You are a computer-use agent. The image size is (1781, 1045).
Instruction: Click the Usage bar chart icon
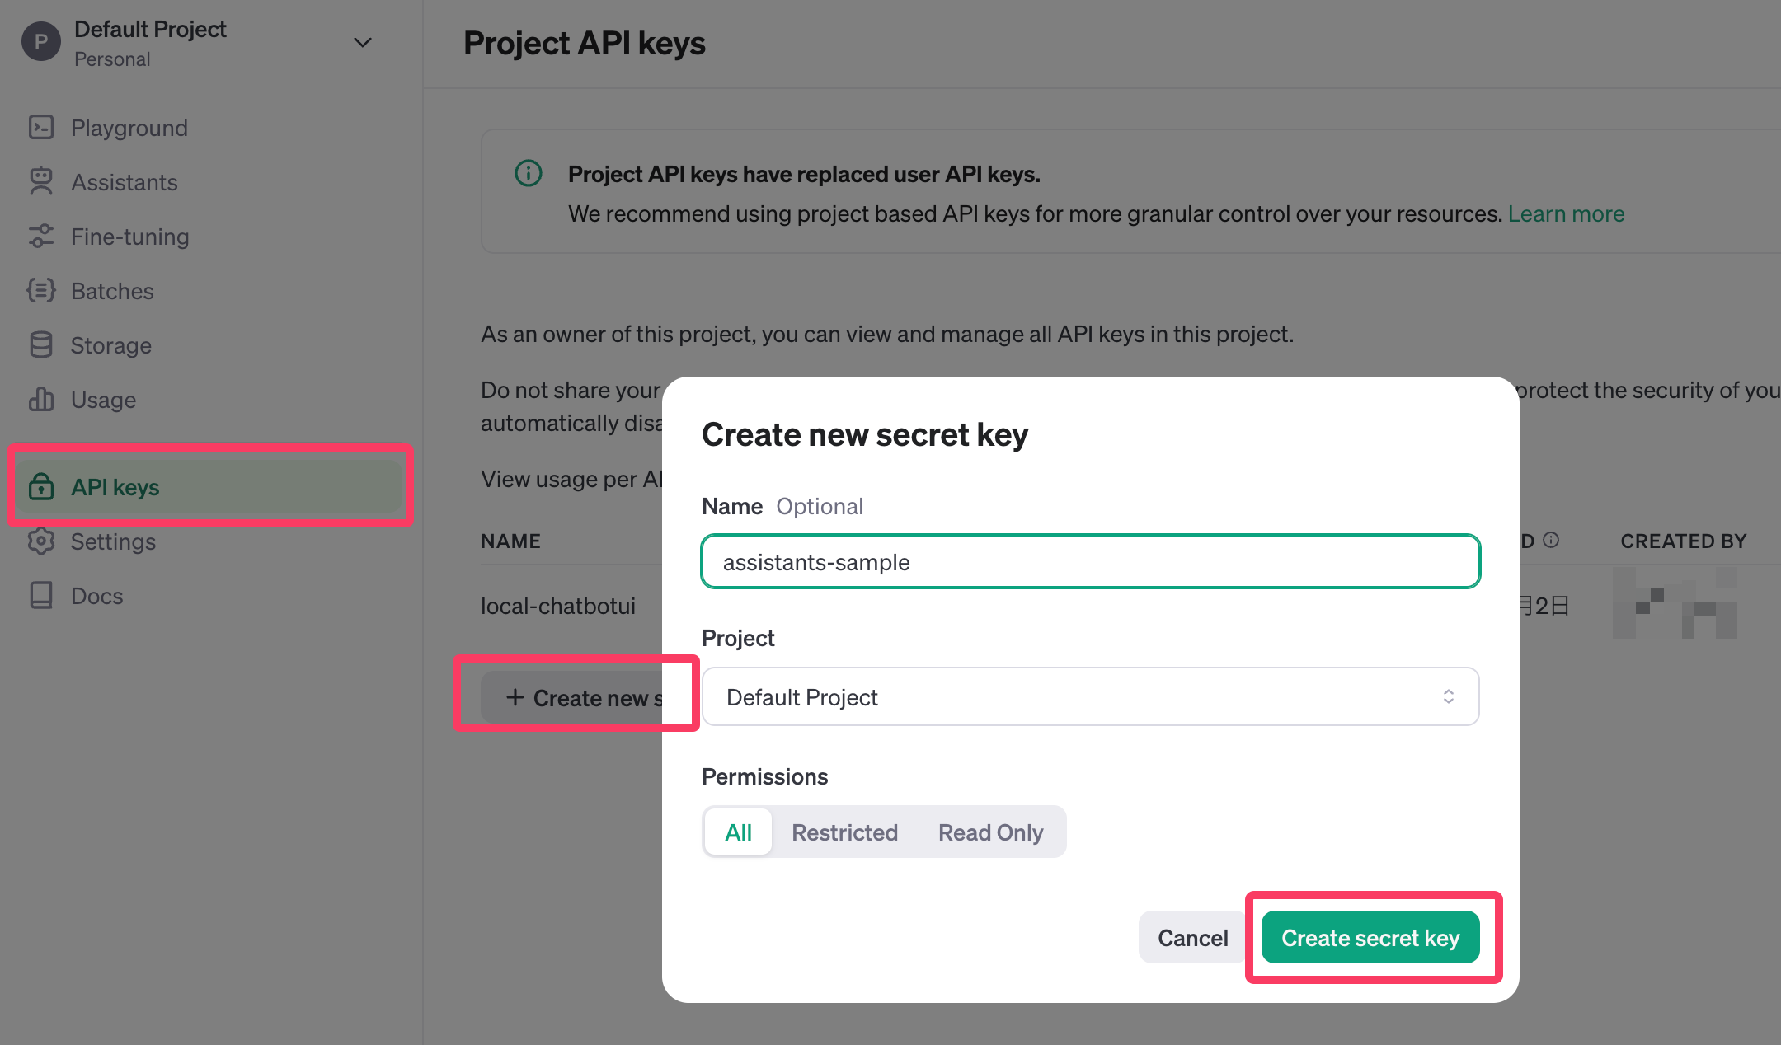(41, 400)
